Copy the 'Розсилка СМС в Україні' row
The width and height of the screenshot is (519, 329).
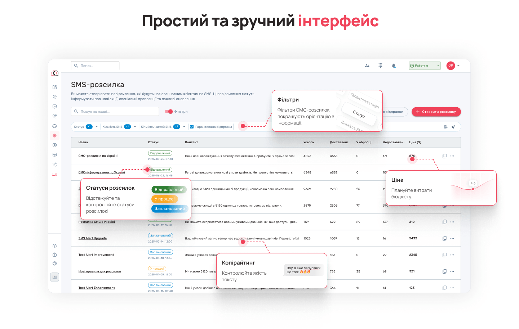pos(444,222)
